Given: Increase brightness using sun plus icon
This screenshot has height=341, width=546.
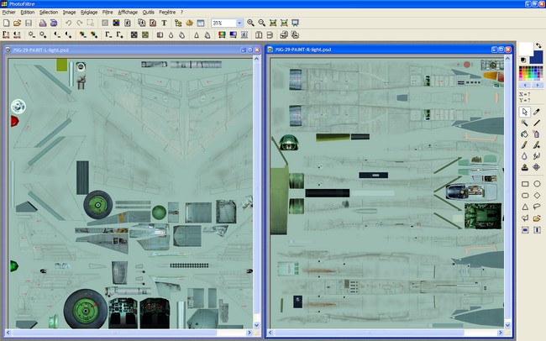Looking at the screenshot, I should [x=43, y=34].
